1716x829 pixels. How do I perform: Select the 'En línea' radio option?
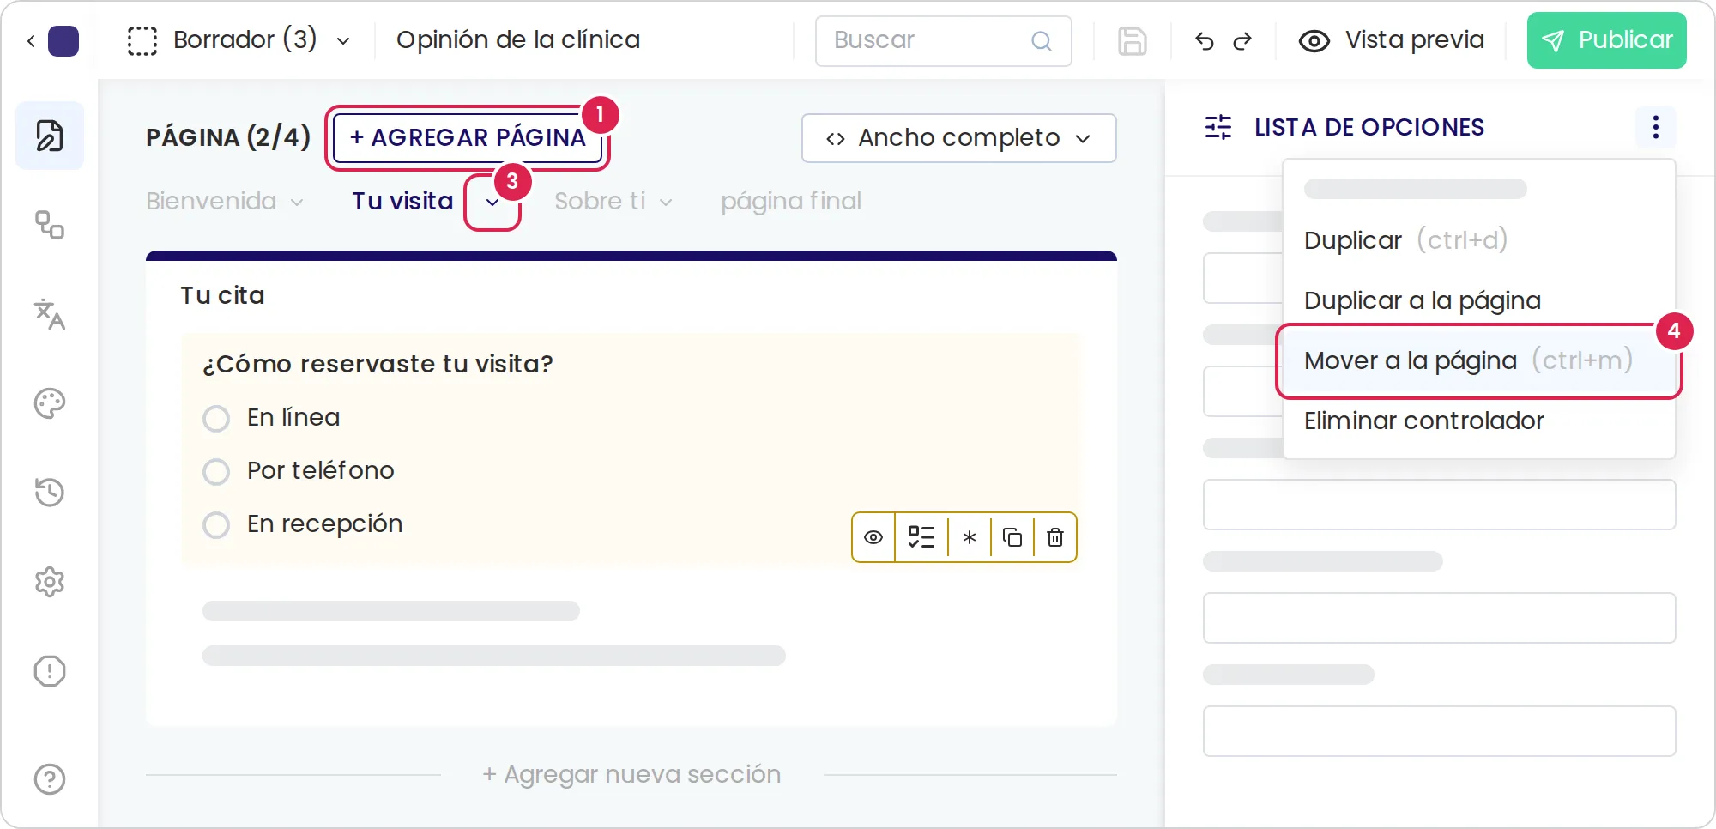click(216, 419)
